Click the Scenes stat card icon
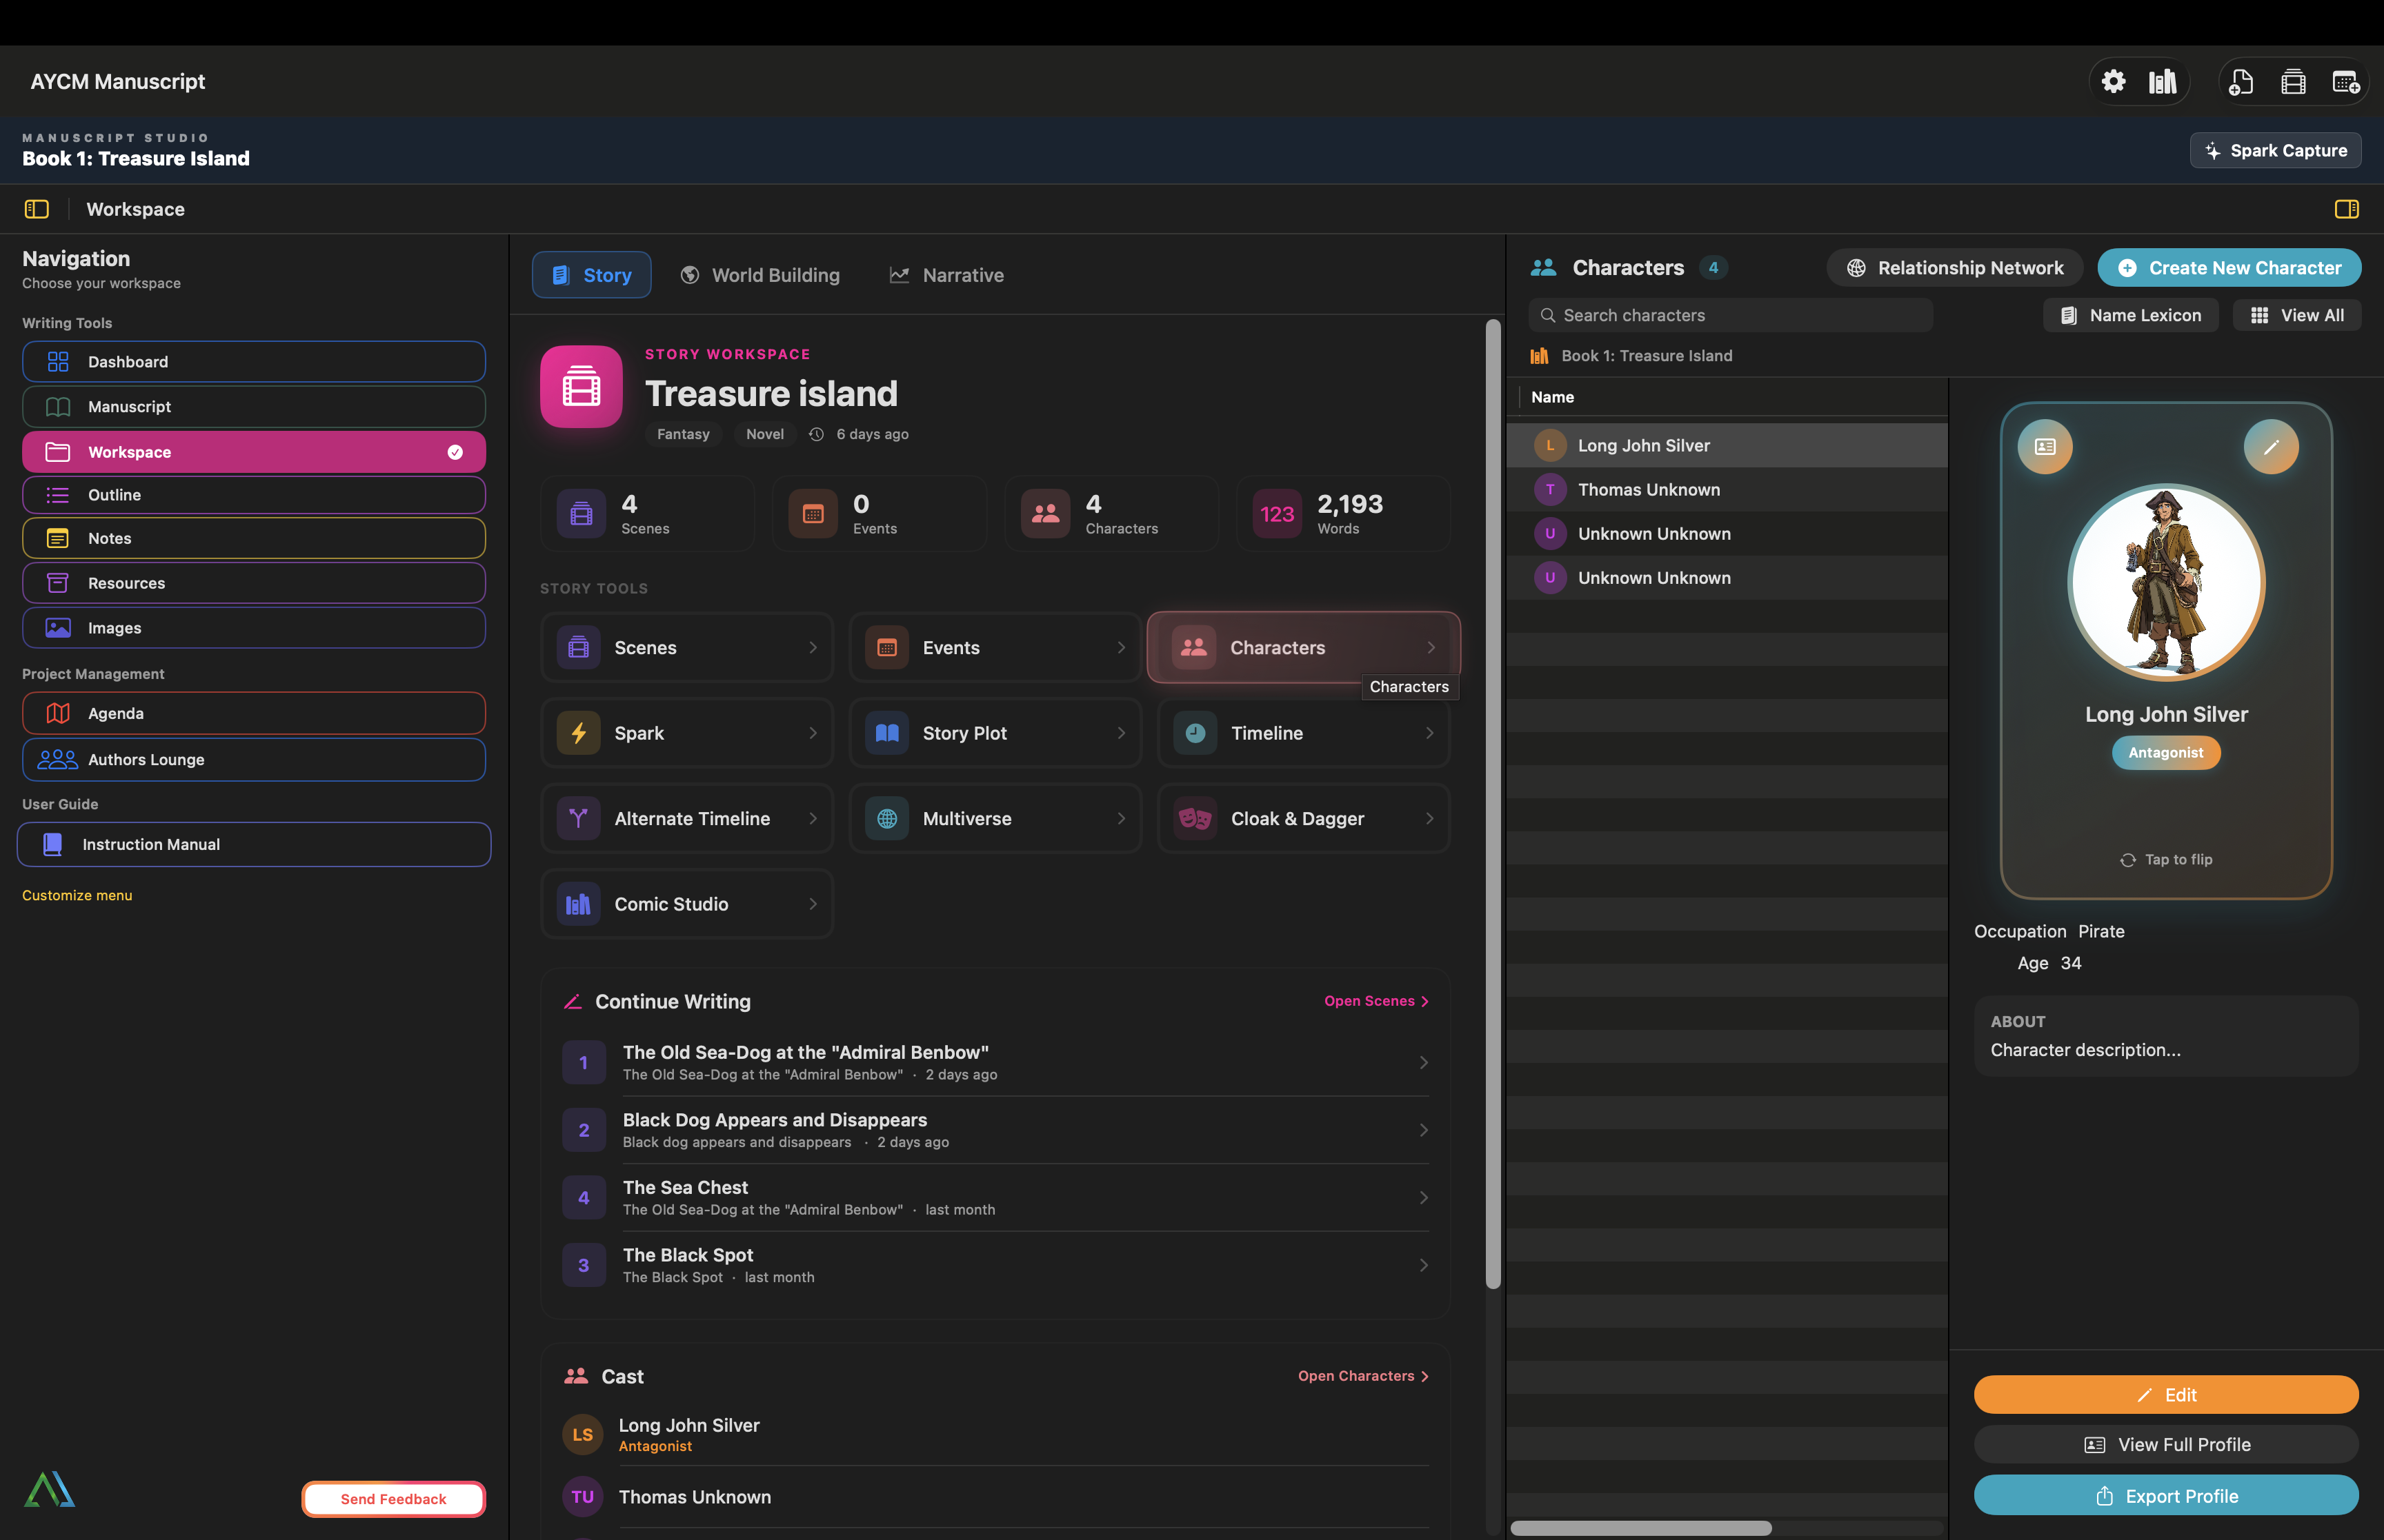The image size is (2384, 1540). (x=582, y=514)
